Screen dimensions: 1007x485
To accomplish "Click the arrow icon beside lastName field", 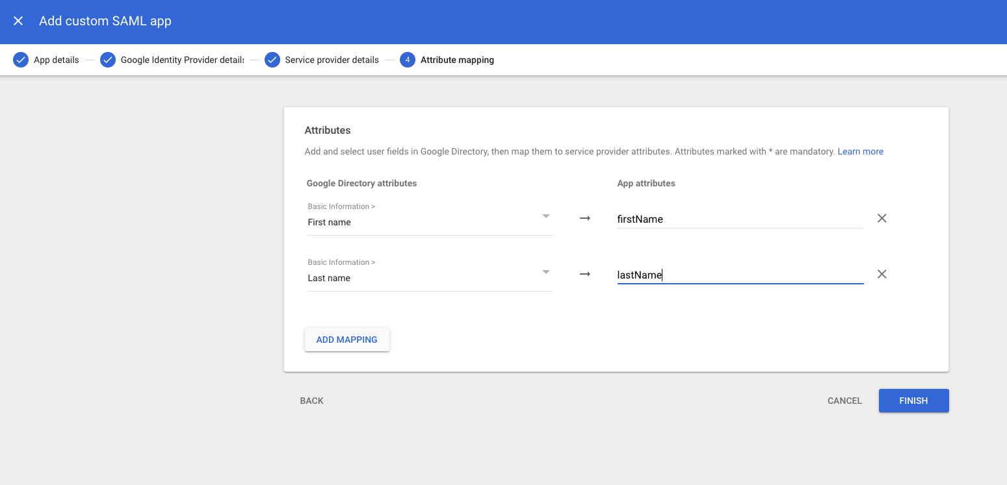I will 585,274.
